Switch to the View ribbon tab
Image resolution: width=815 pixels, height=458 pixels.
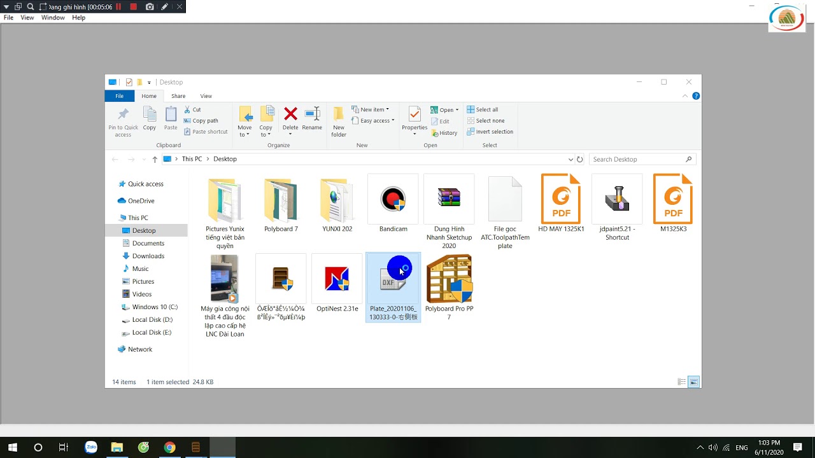(x=206, y=96)
